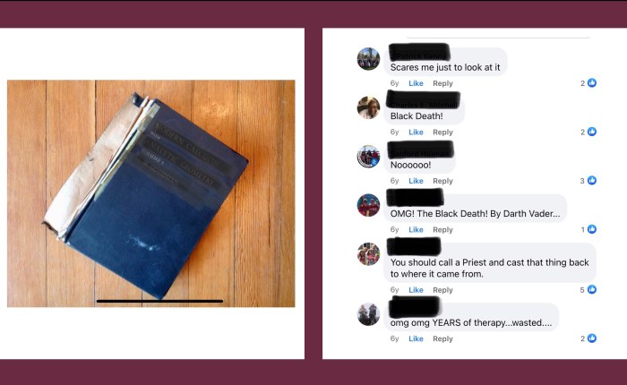Click like reaction icon on 'Black Death!' comment
627x385 pixels.
point(592,132)
